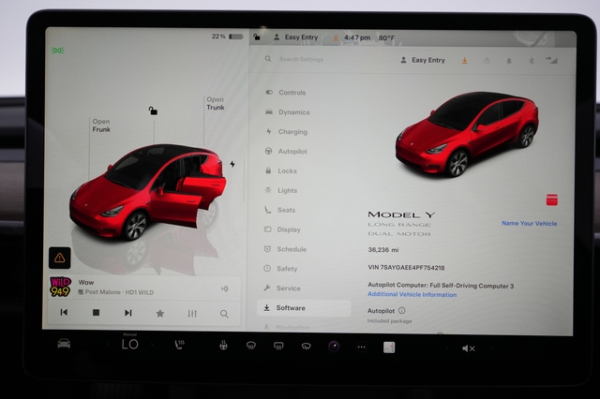
Task: Favorite the current station with star
Action: click(160, 314)
